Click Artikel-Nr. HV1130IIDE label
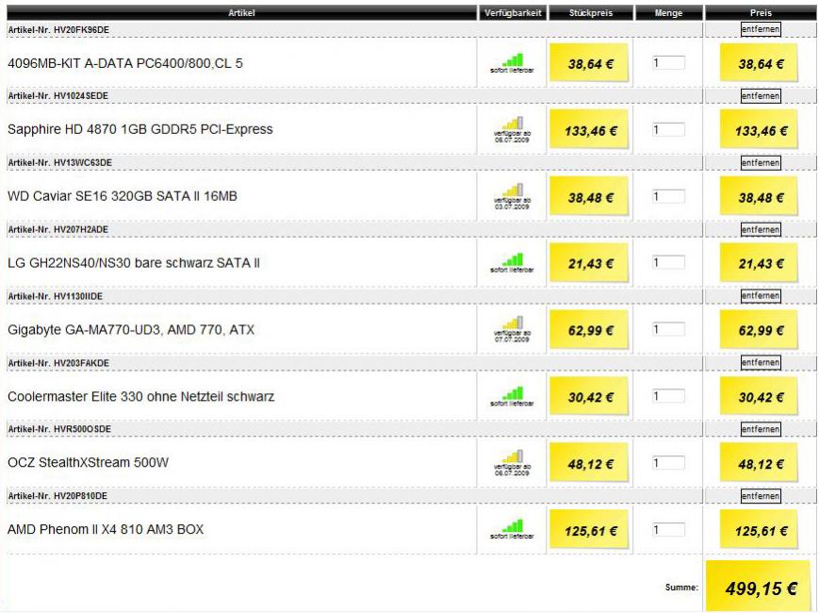The image size is (819, 613). tap(56, 296)
